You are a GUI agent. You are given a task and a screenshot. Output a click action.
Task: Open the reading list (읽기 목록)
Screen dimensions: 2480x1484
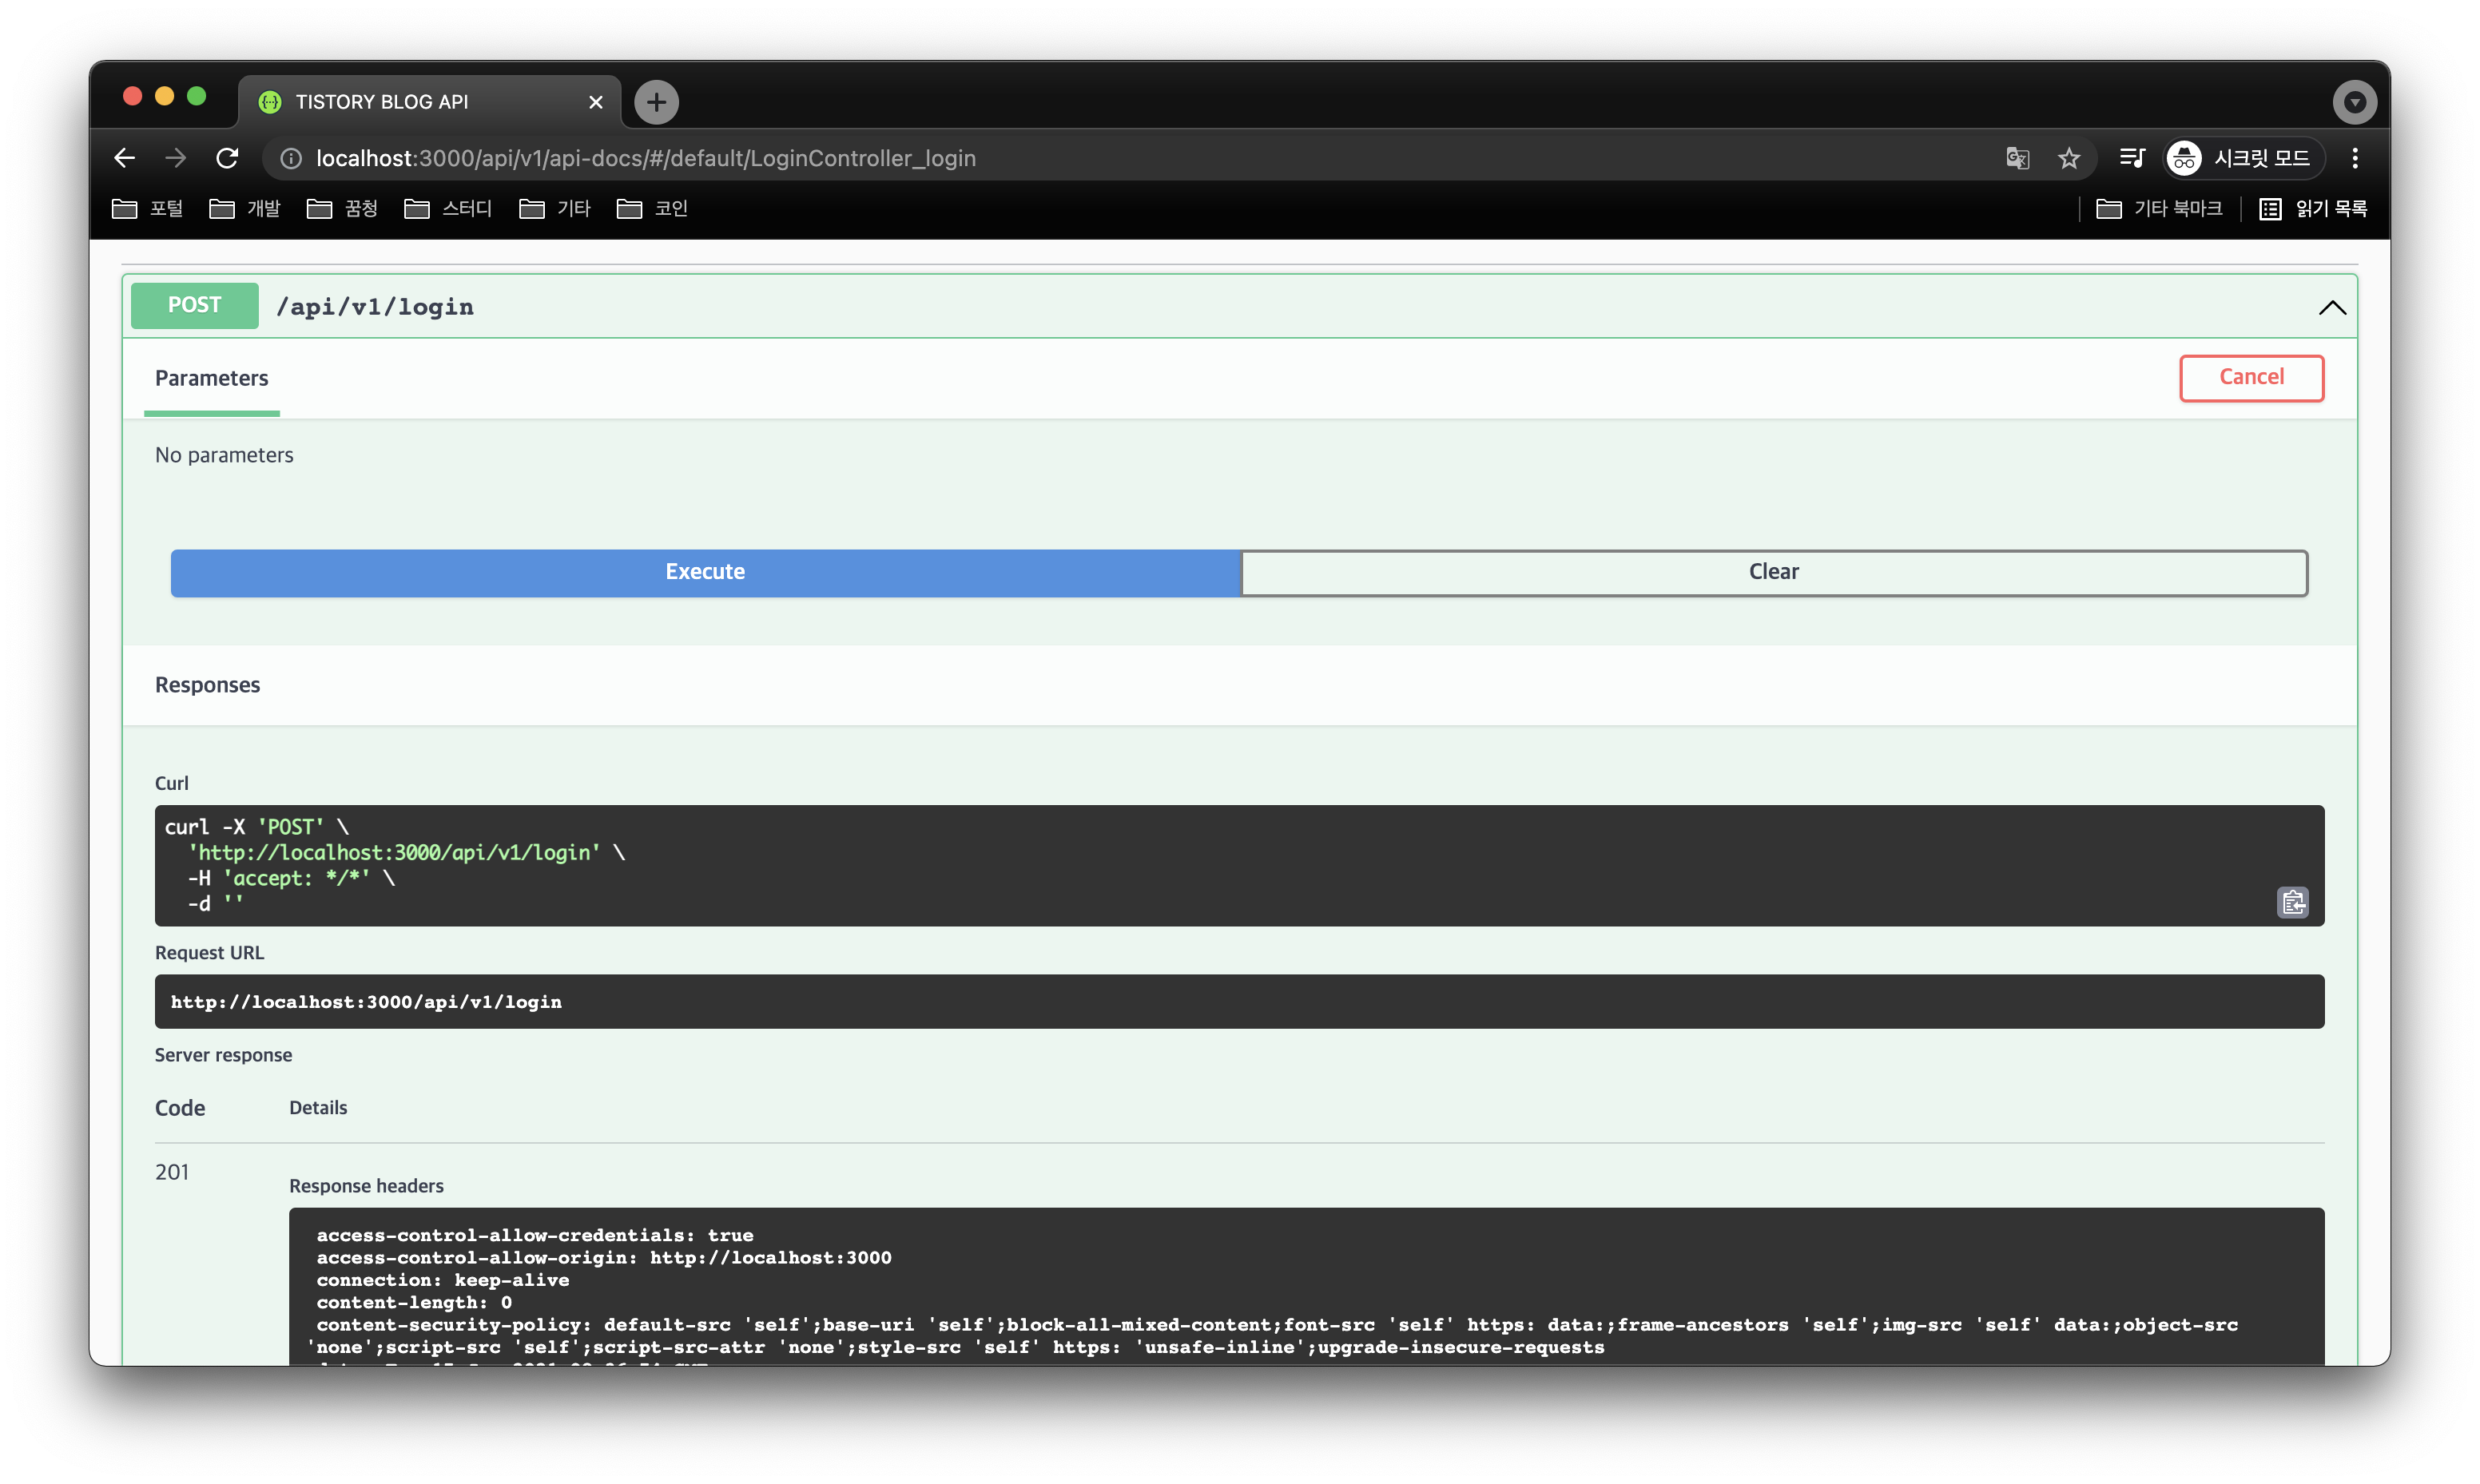pyautogui.click(x=2312, y=208)
